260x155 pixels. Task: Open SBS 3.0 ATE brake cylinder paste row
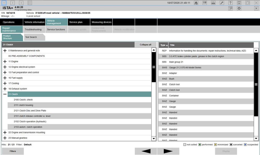tap(206, 56)
